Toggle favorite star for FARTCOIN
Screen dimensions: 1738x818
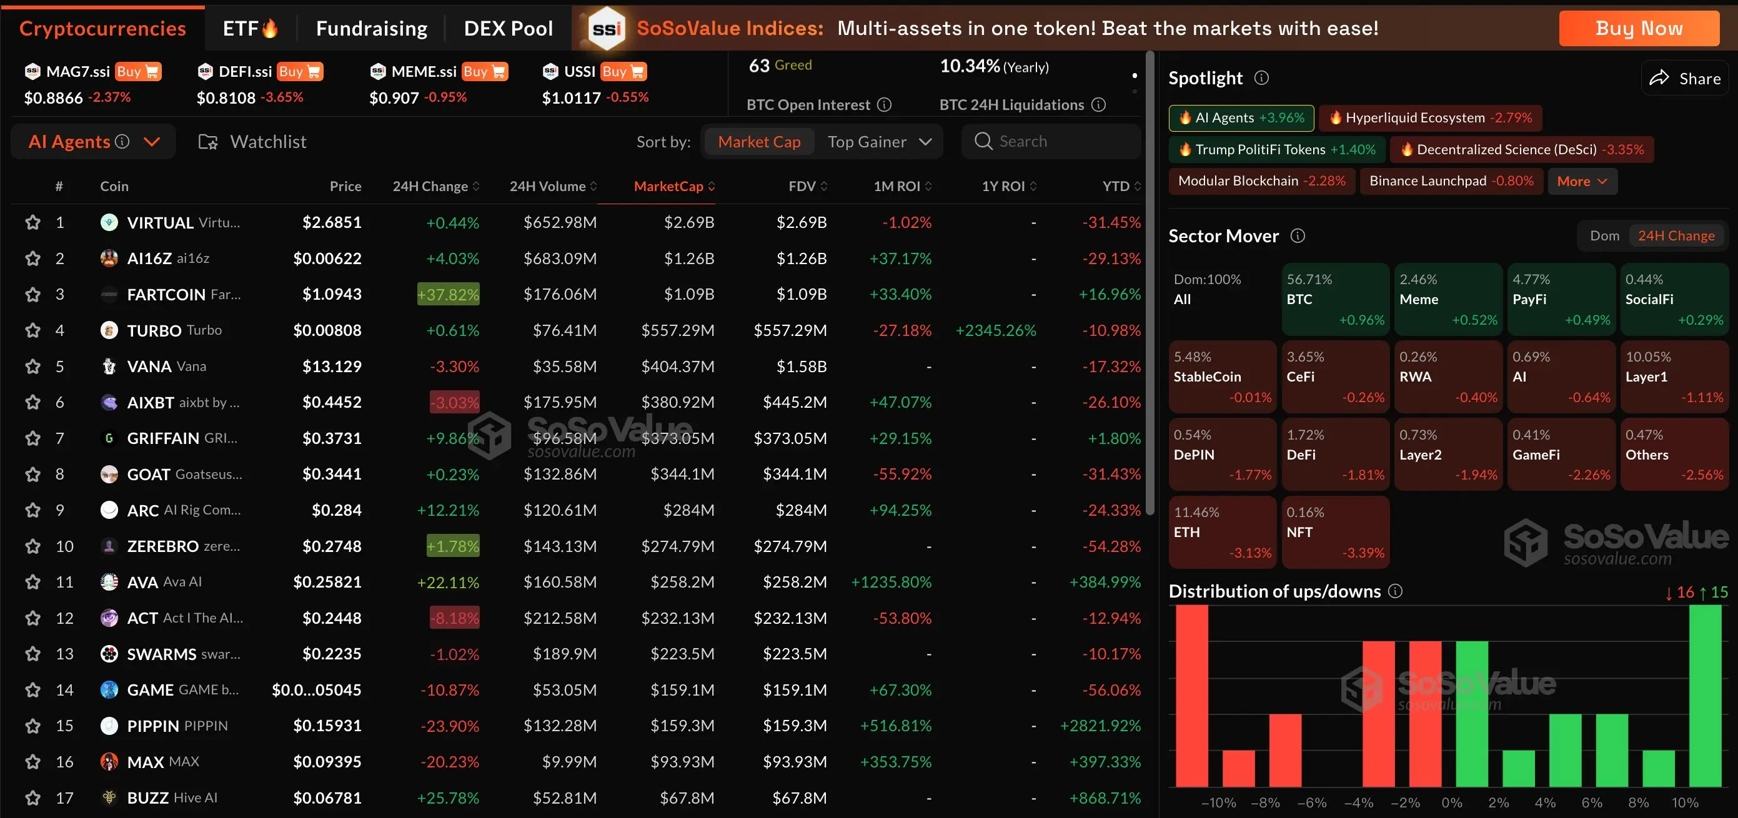click(x=32, y=295)
